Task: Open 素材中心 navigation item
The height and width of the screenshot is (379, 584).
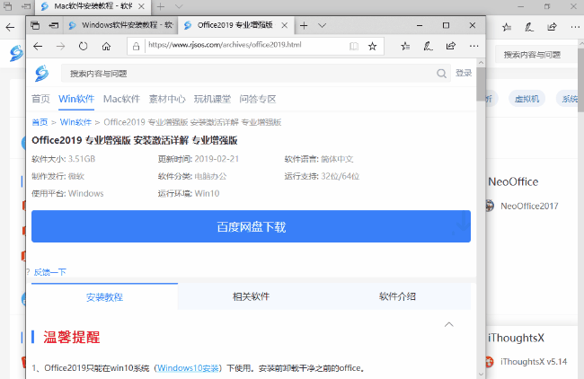Action: tap(167, 99)
